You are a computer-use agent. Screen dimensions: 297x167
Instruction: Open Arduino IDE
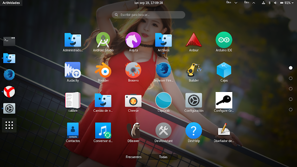click(x=224, y=42)
